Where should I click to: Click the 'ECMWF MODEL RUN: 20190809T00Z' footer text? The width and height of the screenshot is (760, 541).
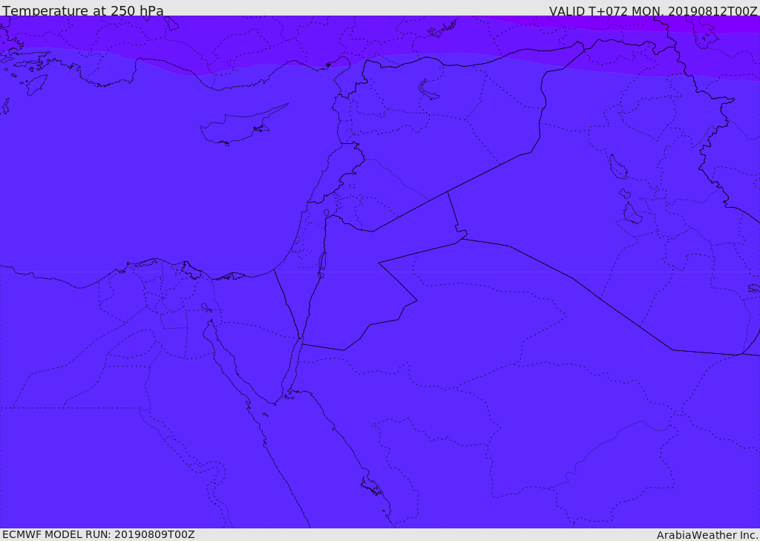coord(99,534)
